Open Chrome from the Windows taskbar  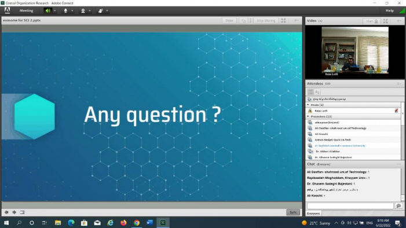coord(137,223)
